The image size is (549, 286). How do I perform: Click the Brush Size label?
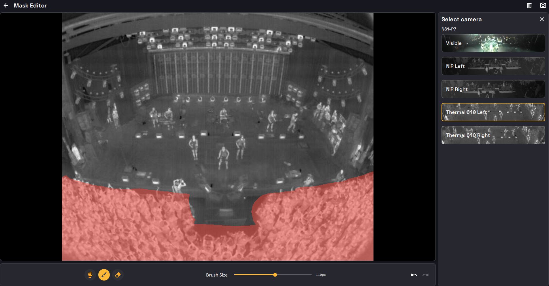217,275
